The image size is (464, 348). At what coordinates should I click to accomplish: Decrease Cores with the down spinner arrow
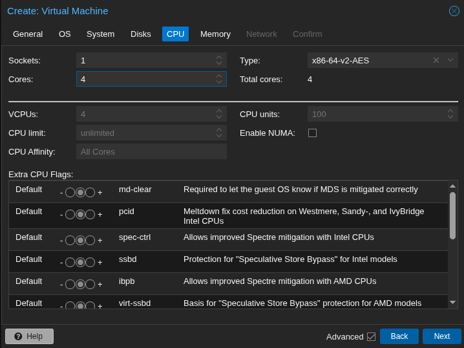(x=219, y=82)
